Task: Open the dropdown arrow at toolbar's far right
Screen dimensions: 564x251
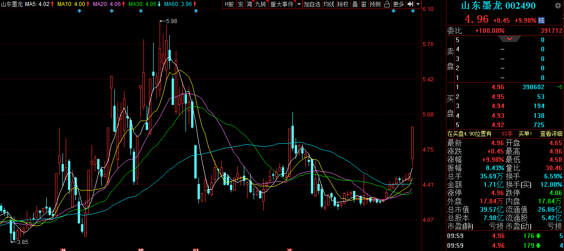Action: click(418, 4)
